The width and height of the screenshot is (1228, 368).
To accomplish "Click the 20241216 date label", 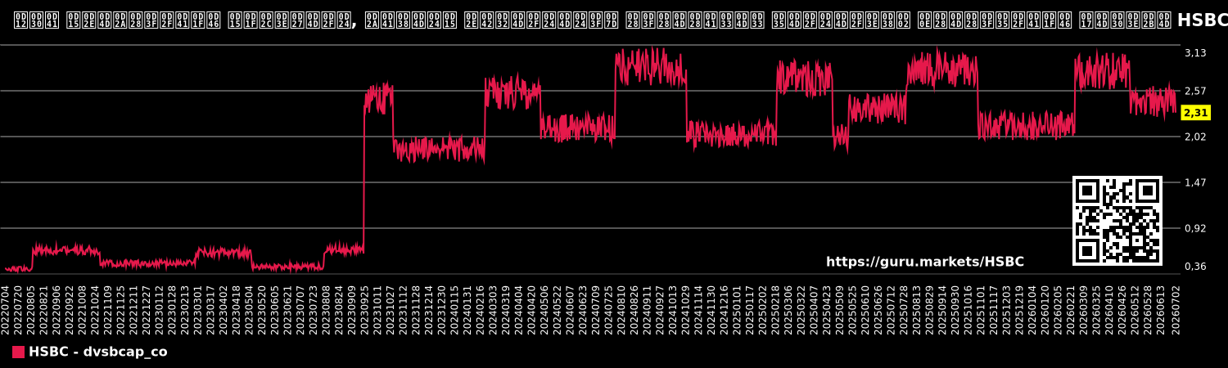I will click(725, 309).
